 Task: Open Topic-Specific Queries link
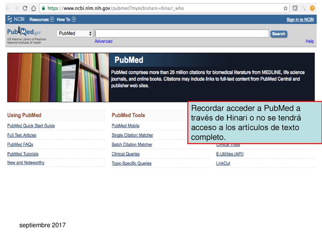[132, 163]
